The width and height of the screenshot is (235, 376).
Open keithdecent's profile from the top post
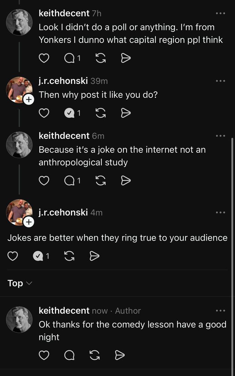pos(64,13)
